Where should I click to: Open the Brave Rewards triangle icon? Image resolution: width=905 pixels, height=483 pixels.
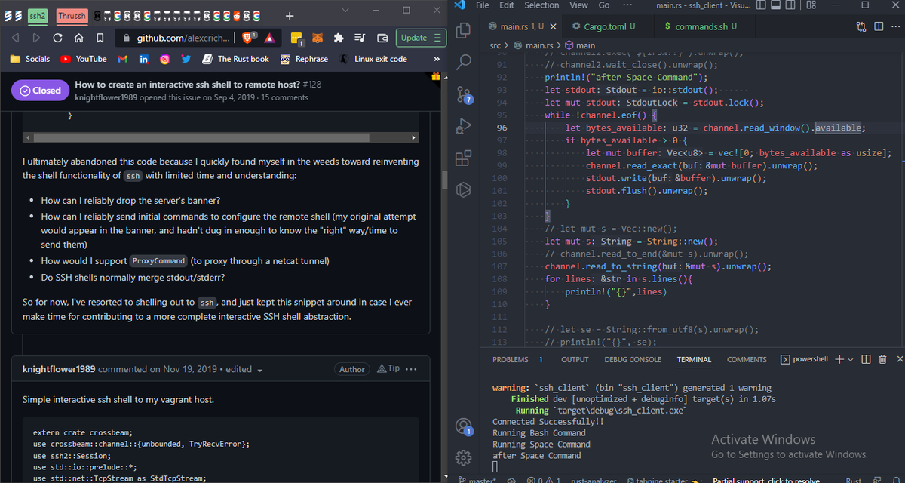(x=269, y=38)
